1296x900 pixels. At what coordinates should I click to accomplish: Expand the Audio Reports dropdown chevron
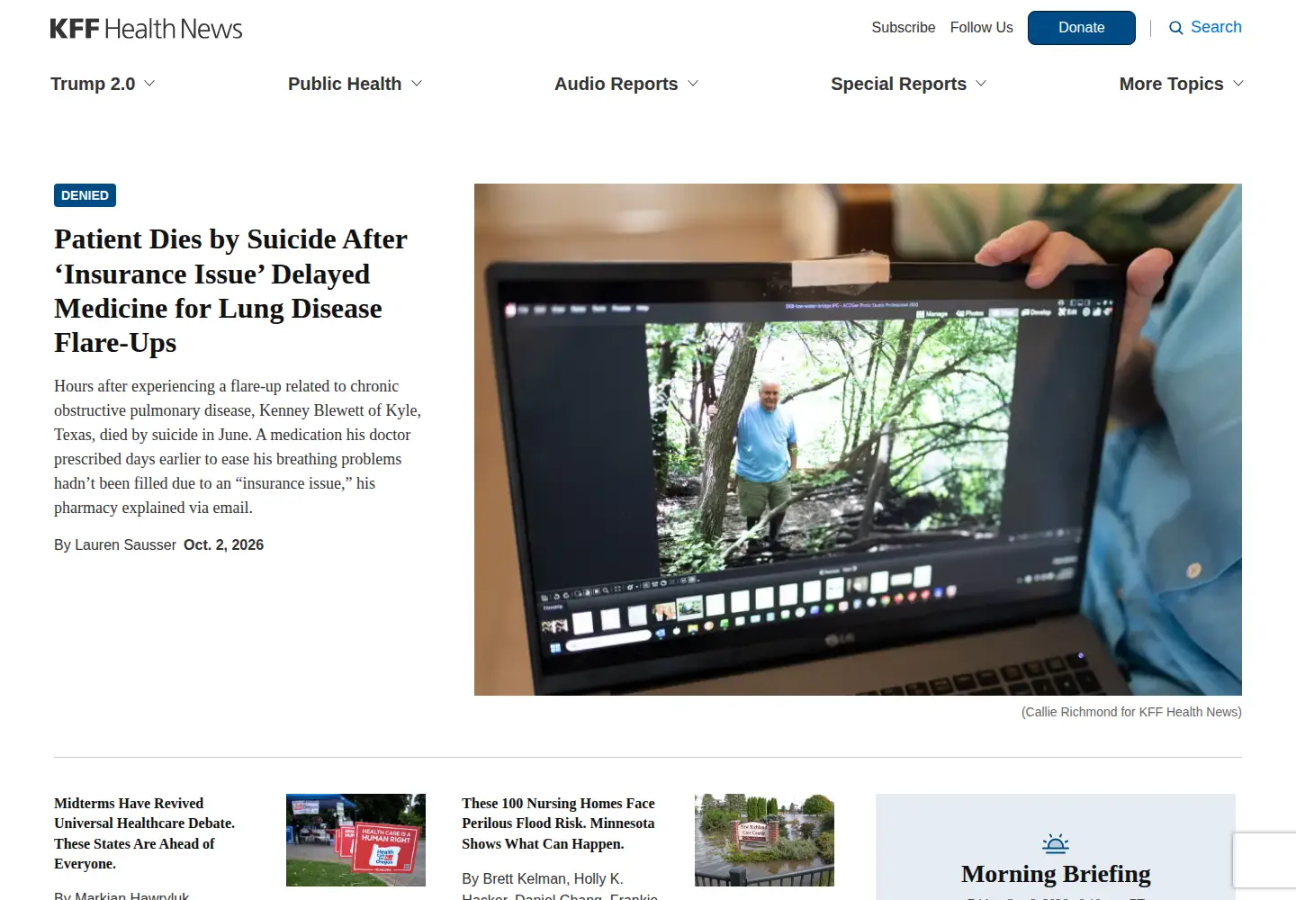[x=693, y=84]
